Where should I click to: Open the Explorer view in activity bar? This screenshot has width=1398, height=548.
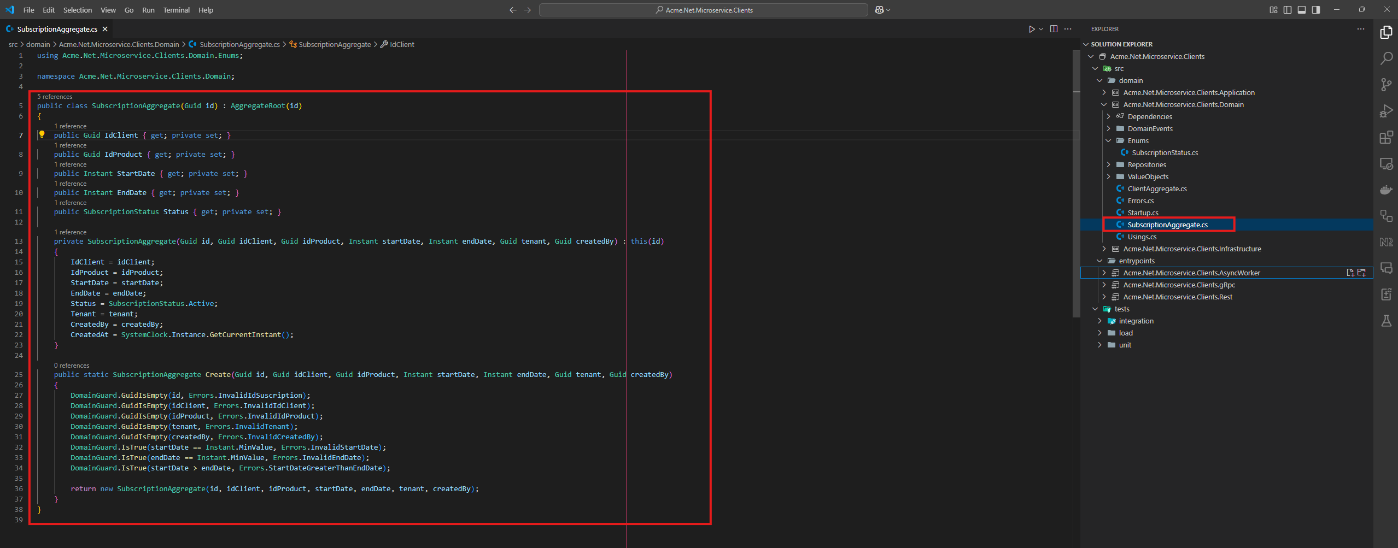pyautogui.click(x=1386, y=32)
